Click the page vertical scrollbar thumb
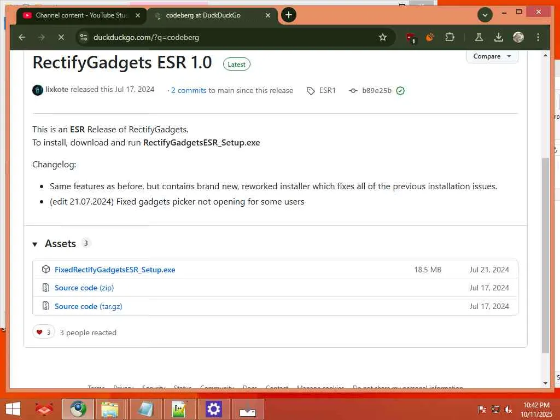Screen dimensions: 560x420 [545, 255]
